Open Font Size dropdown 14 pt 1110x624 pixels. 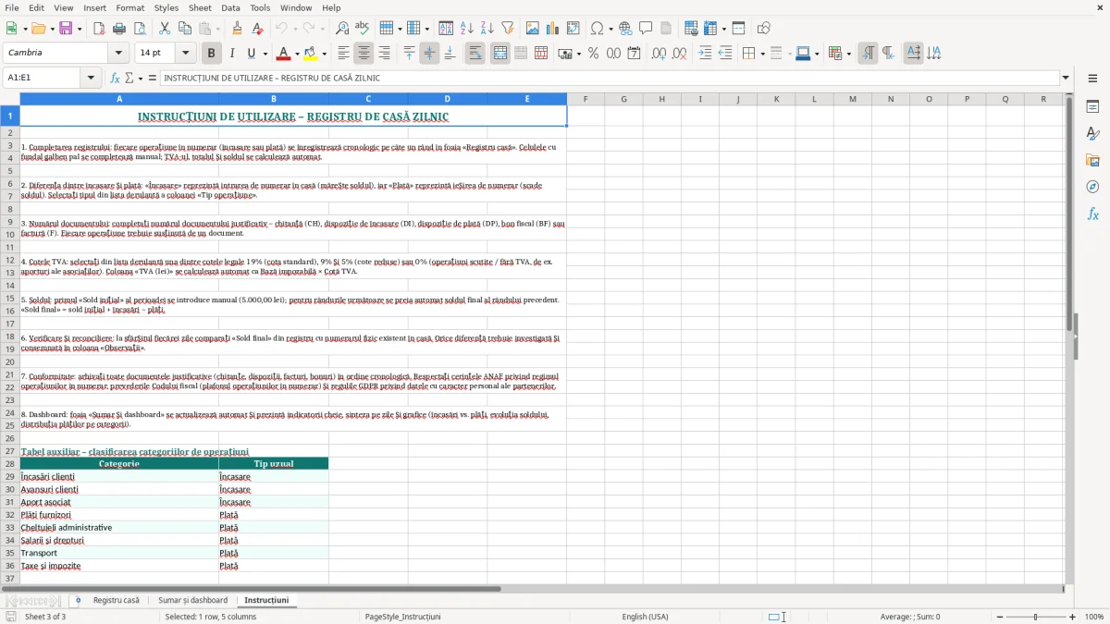(x=186, y=54)
